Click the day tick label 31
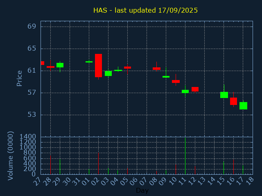The image size is (262, 196). pos(76,181)
